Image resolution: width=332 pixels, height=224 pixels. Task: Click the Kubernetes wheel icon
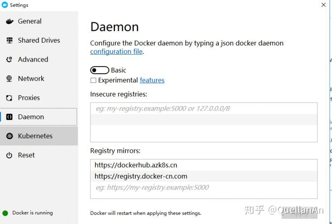click(10, 136)
